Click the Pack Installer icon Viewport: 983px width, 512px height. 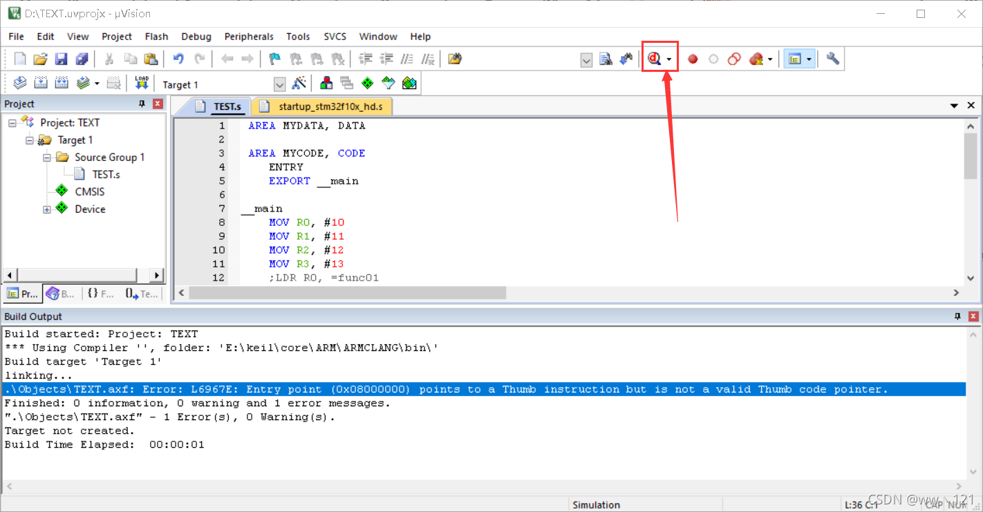[409, 84]
